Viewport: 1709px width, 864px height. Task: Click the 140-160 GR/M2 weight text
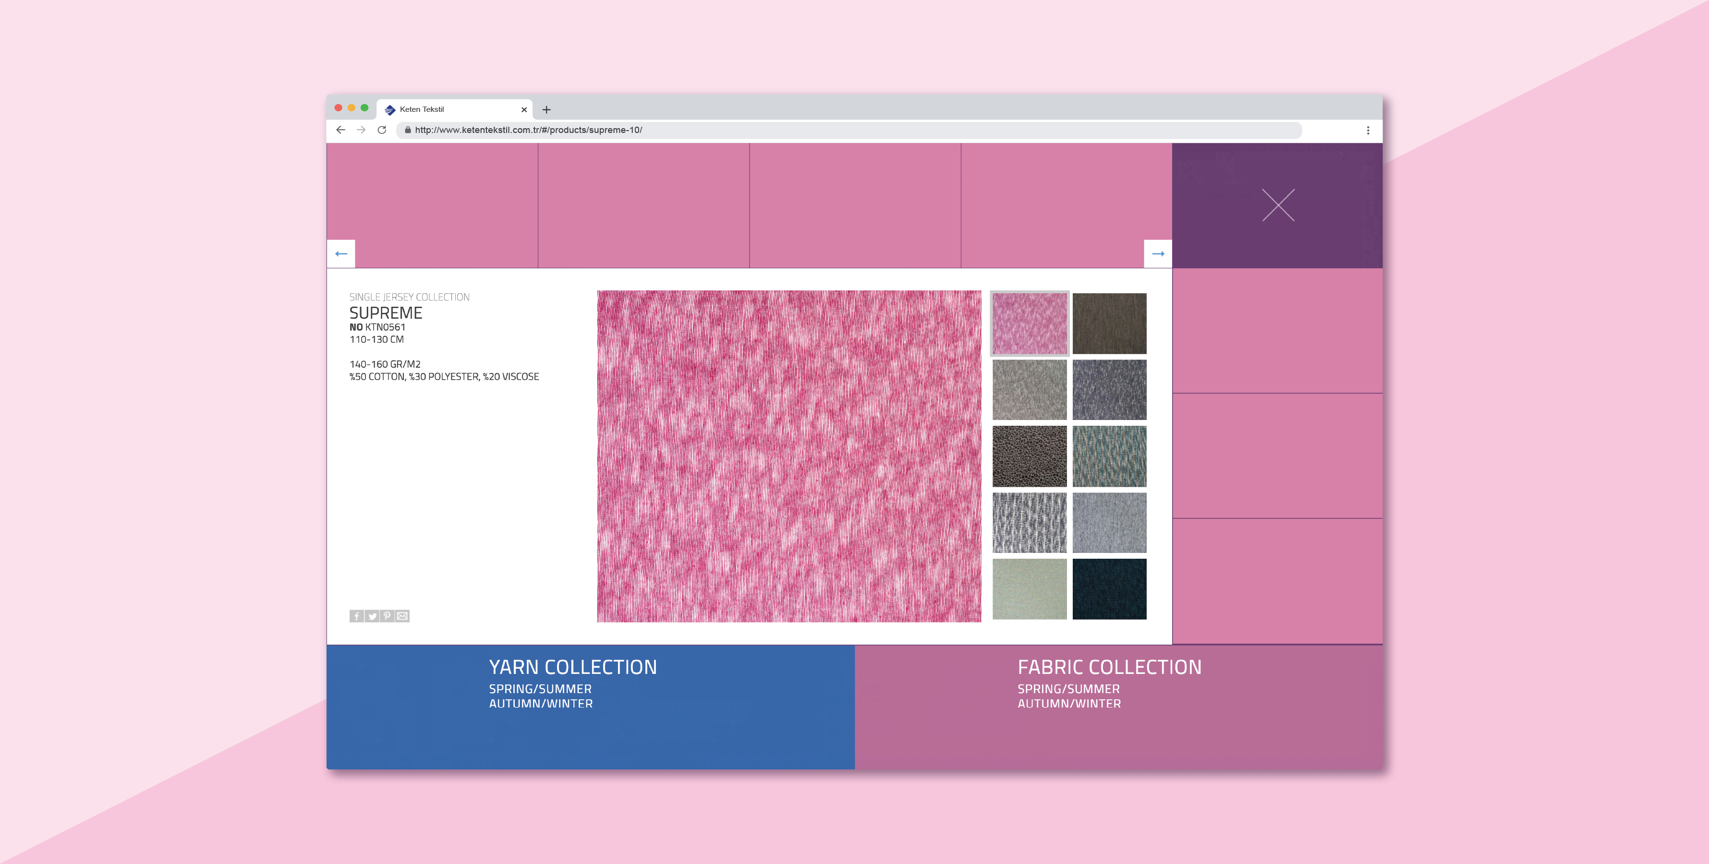click(385, 364)
